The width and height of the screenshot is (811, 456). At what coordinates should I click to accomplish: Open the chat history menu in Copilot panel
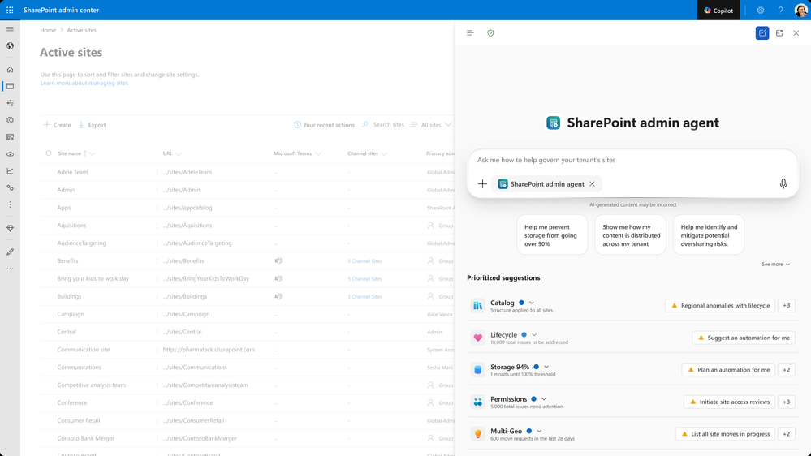point(470,33)
